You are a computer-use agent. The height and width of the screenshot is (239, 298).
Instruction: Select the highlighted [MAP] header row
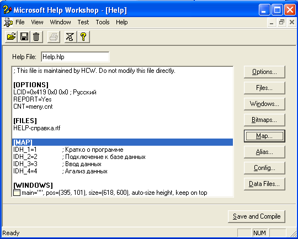123,142
